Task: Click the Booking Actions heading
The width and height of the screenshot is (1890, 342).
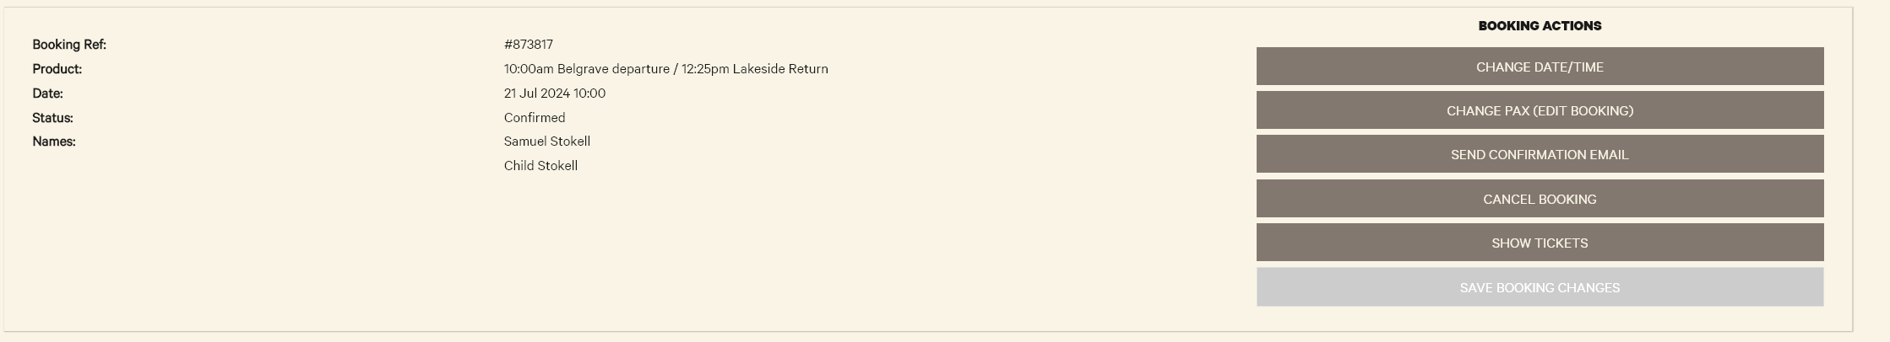Action: (x=1540, y=26)
